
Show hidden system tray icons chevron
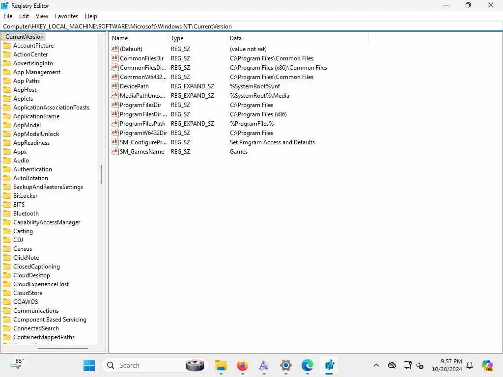tap(376, 365)
